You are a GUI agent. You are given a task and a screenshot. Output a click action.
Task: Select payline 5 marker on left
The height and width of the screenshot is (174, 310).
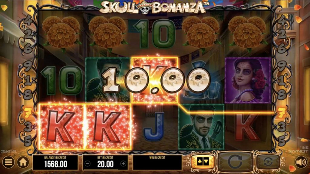click(28, 141)
